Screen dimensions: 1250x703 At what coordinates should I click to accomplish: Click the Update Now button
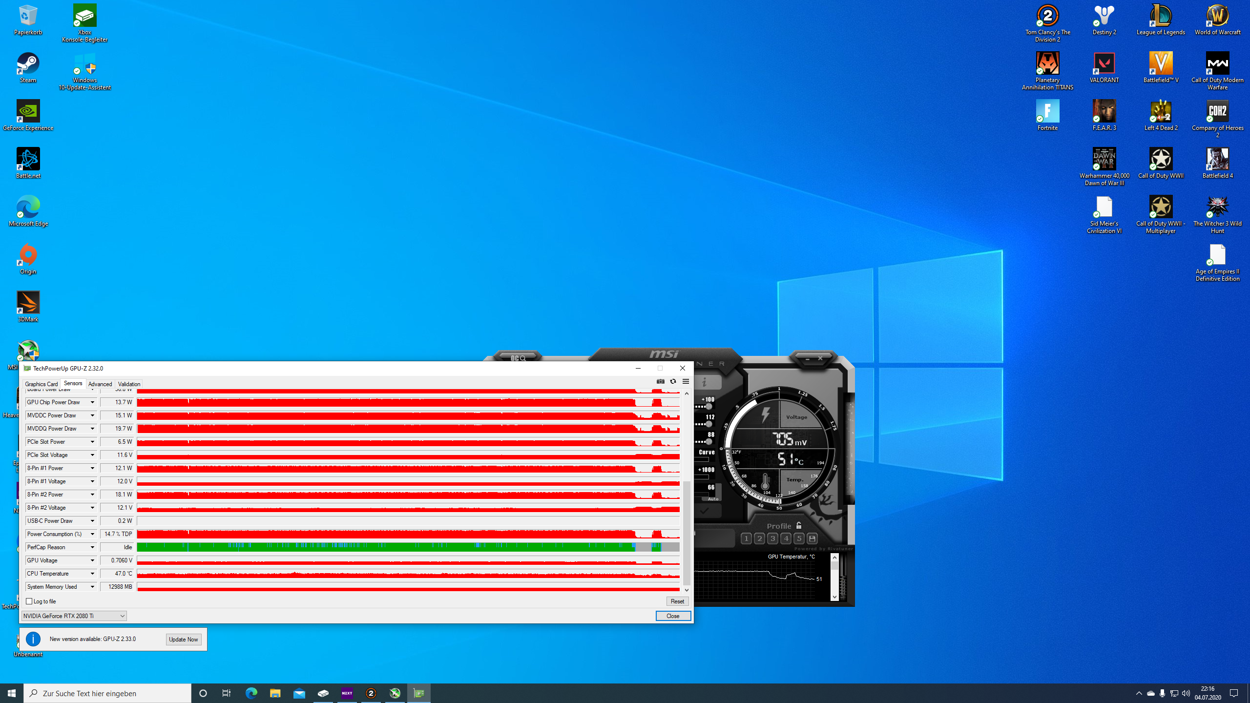pos(183,640)
